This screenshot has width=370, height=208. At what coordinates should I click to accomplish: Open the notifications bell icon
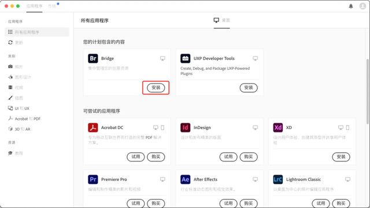tap(351, 6)
